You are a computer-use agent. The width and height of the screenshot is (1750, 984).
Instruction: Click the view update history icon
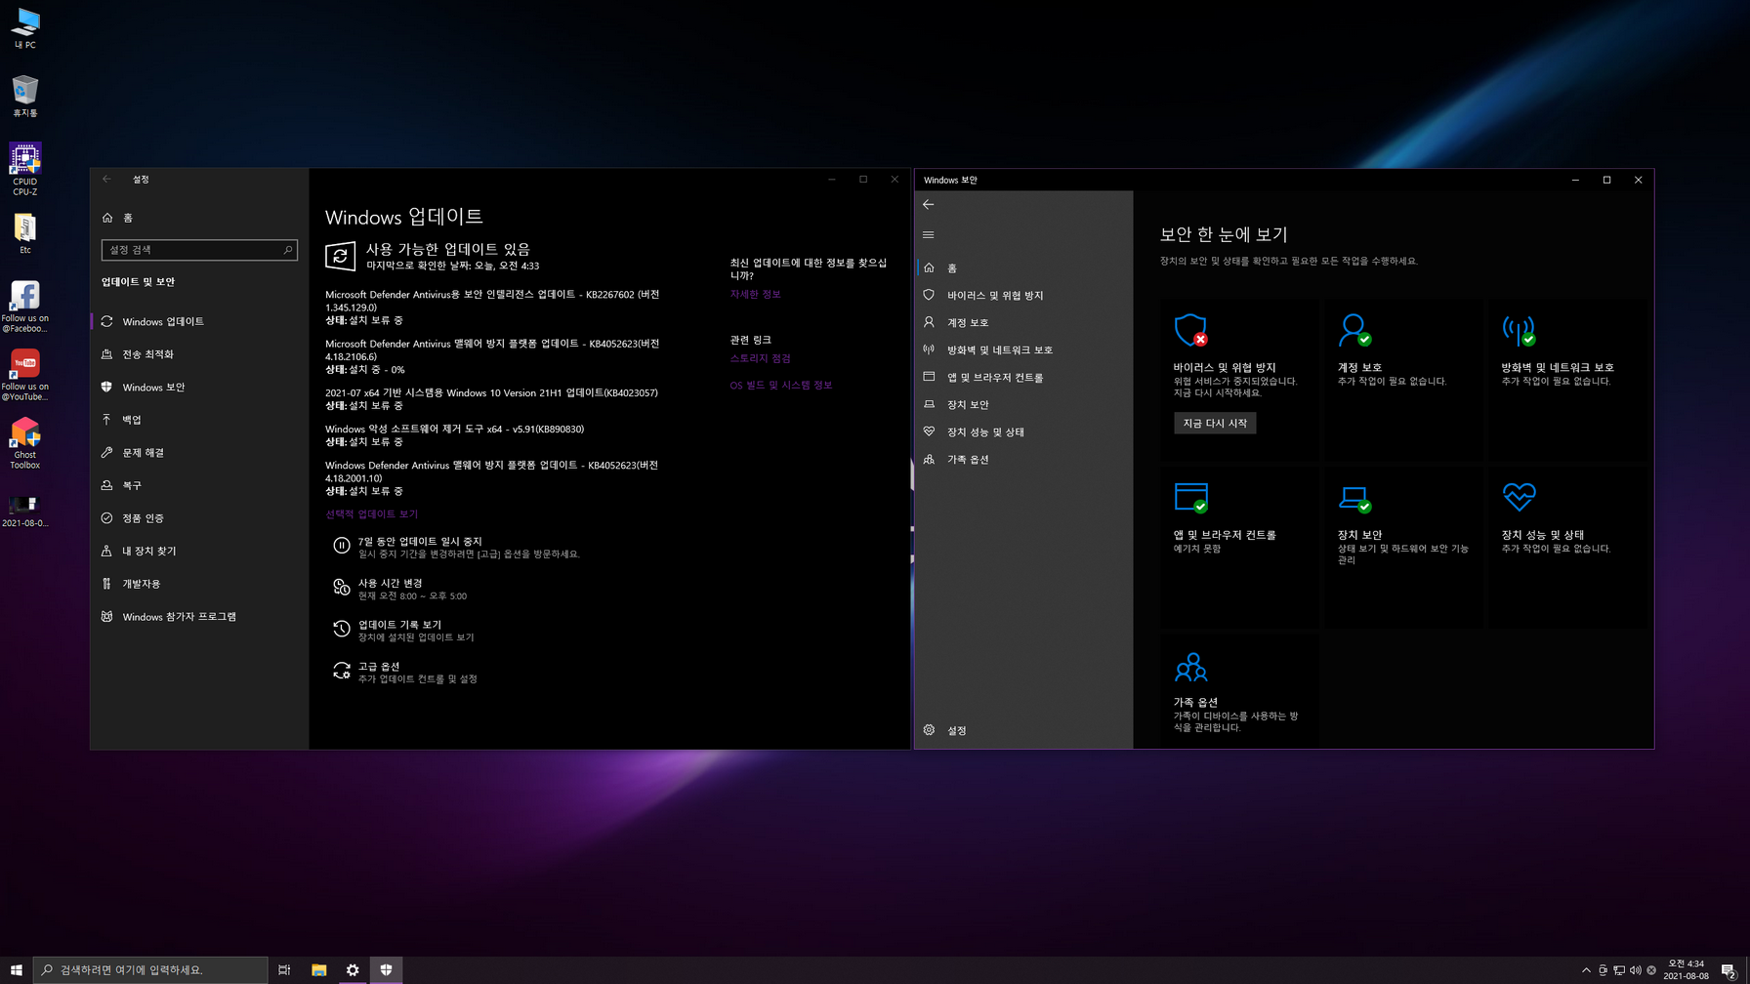(x=342, y=629)
